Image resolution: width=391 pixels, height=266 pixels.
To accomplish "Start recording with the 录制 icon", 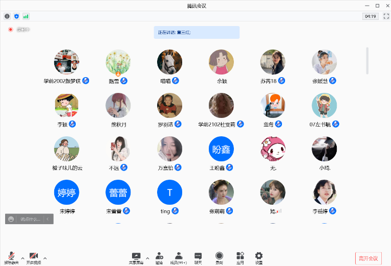I will 219,257.
